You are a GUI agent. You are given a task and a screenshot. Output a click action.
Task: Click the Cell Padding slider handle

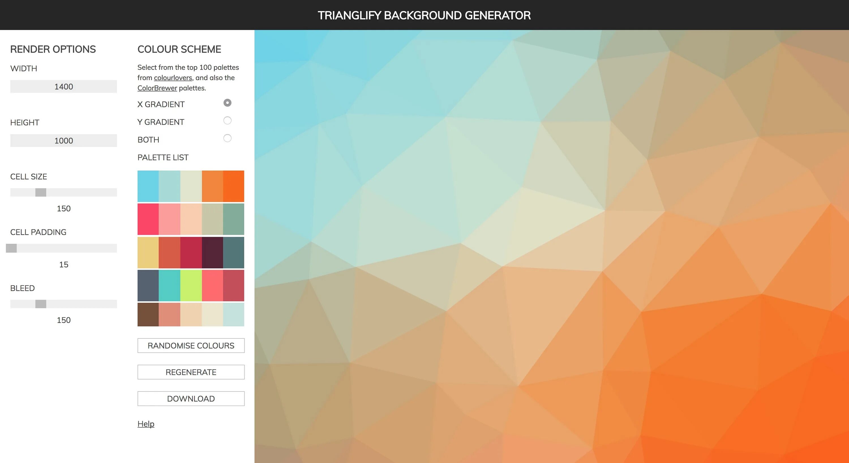[12, 248]
